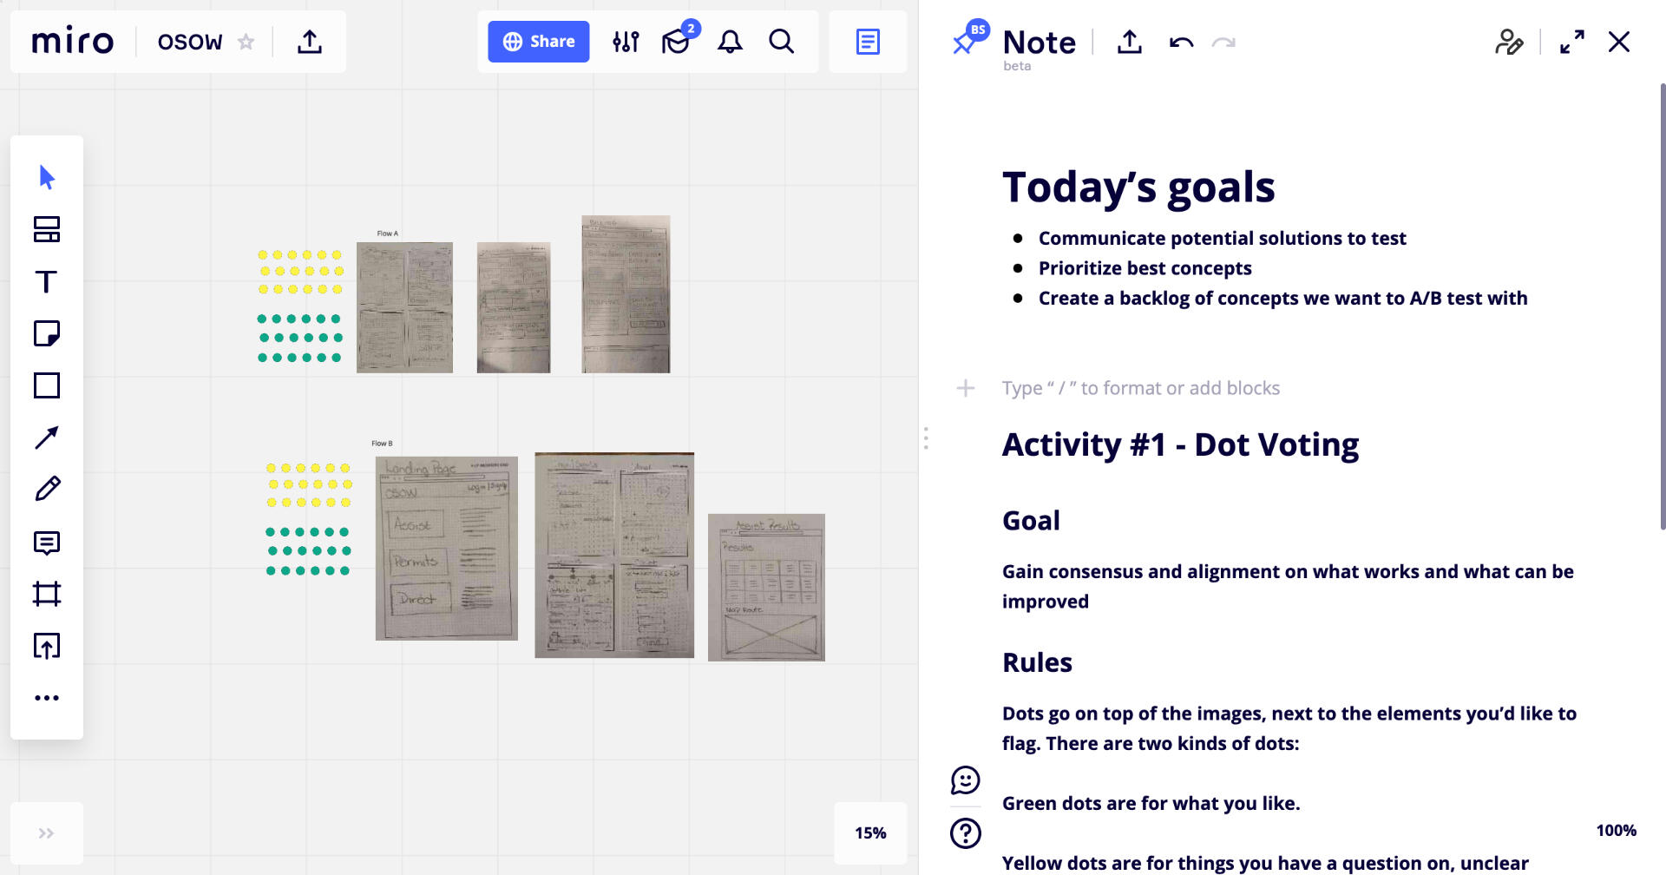Select the Sticky note tool
1666x875 pixels.
[46, 333]
